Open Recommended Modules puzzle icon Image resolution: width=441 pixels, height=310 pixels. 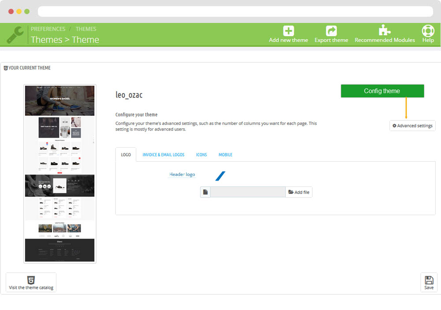point(385,30)
